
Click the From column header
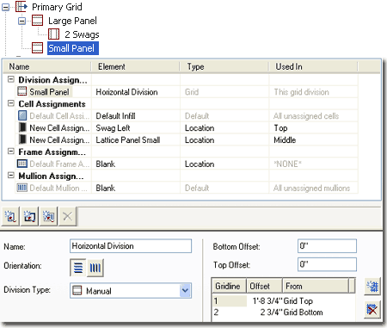click(316, 286)
